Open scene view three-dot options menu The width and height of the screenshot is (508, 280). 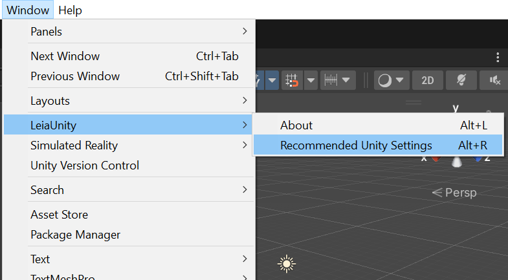pos(498,58)
